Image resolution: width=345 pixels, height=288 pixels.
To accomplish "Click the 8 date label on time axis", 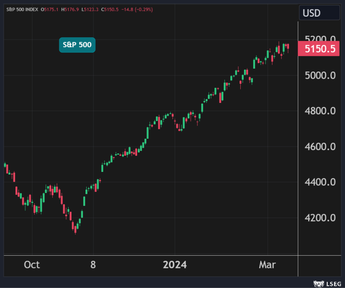I will coord(93,265).
